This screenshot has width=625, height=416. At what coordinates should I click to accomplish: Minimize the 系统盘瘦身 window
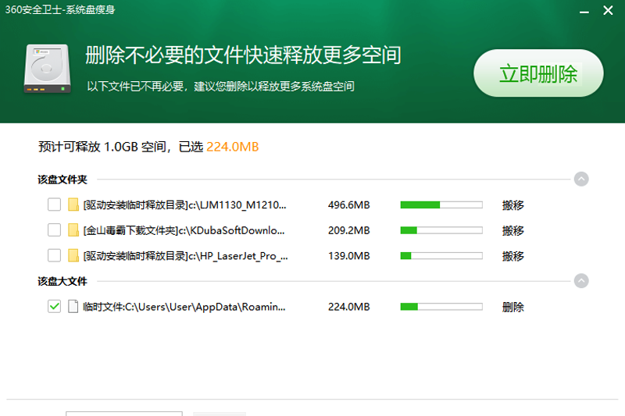(584, 11)
